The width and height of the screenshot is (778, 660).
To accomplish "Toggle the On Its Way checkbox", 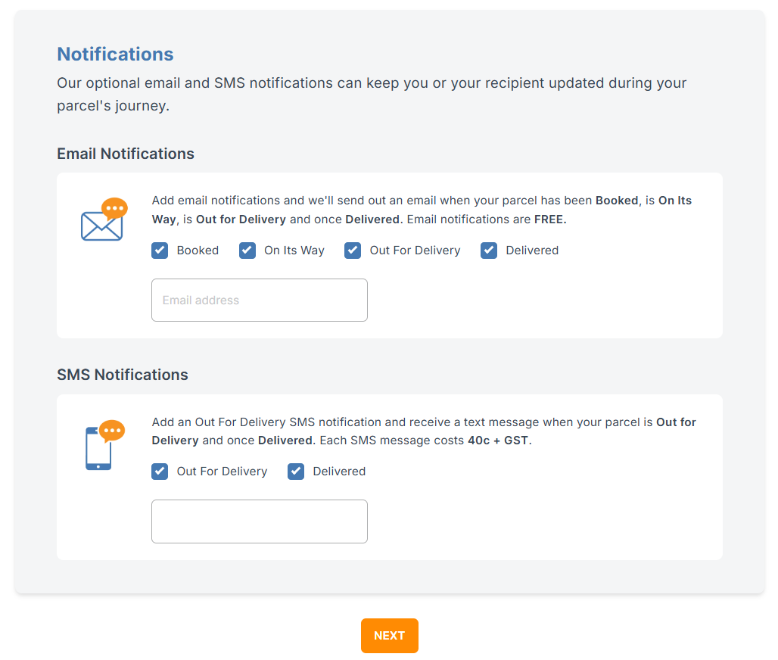I will click(x=247, y=251).
